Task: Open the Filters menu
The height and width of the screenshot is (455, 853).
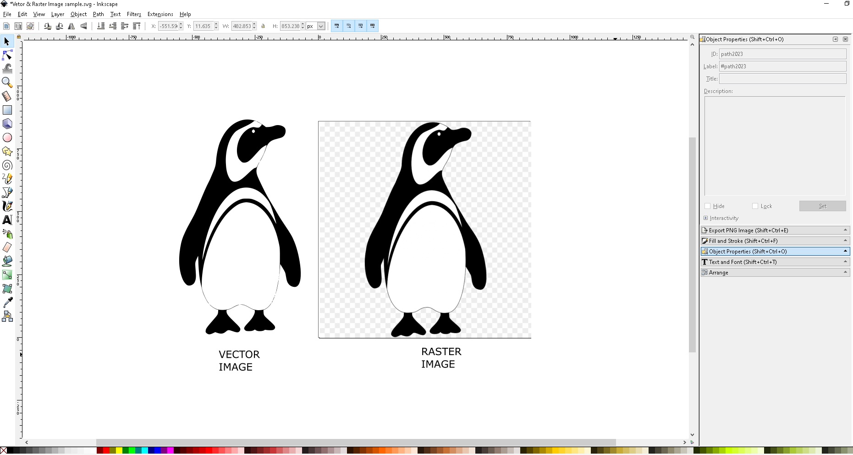Action: click(134, 14)
